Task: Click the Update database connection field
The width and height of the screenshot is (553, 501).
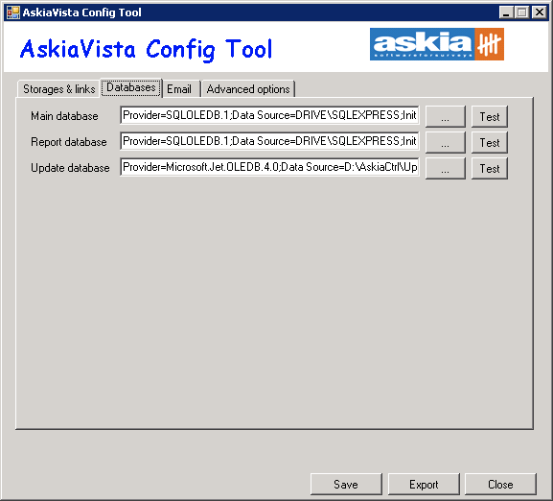Action: click(269, 167)
